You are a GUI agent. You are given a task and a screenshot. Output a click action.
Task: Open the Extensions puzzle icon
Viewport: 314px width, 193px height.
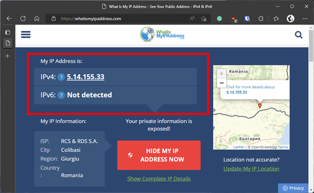coord(261,18)
